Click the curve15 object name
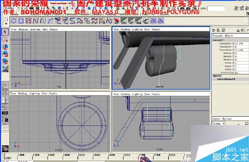249x162 pixels. [x=218, y=40]
